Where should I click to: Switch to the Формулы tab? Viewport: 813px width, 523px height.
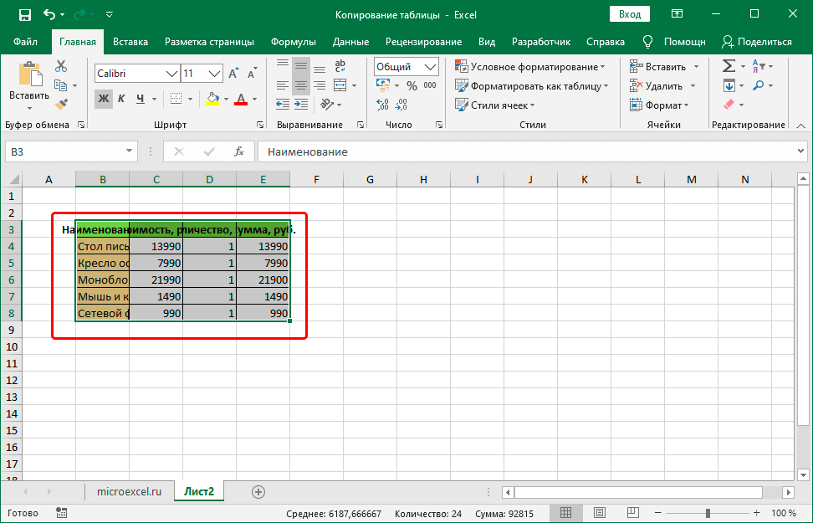coord(294,42)
